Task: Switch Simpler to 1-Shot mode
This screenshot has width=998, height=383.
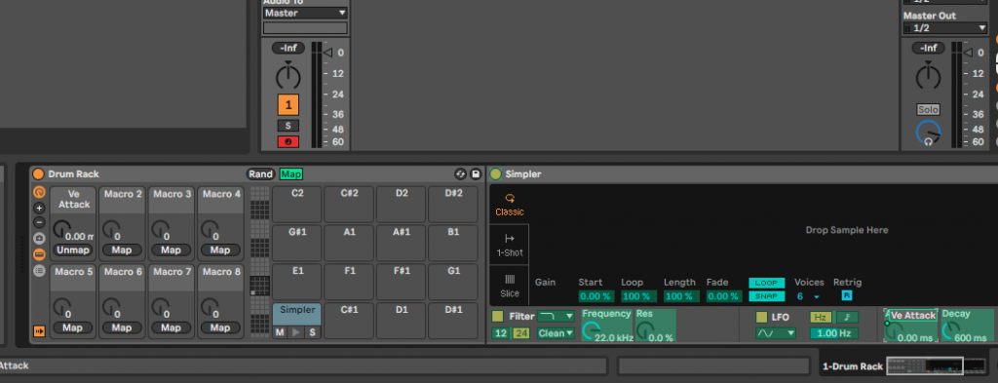Action: coord(509,245)
